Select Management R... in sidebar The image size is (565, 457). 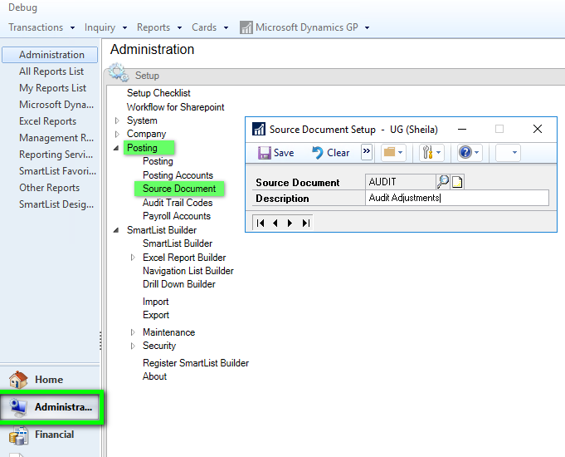pos(56,138)
